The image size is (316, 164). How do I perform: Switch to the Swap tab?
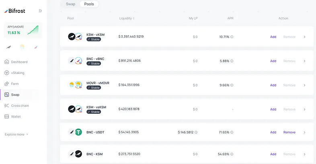(x=70, y=4)
